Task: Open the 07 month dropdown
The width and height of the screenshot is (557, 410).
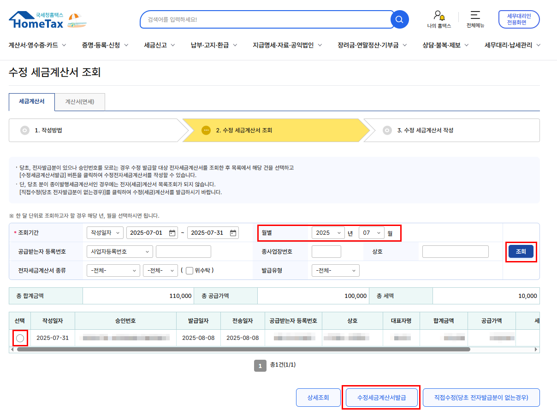Action: coord(372,233)
